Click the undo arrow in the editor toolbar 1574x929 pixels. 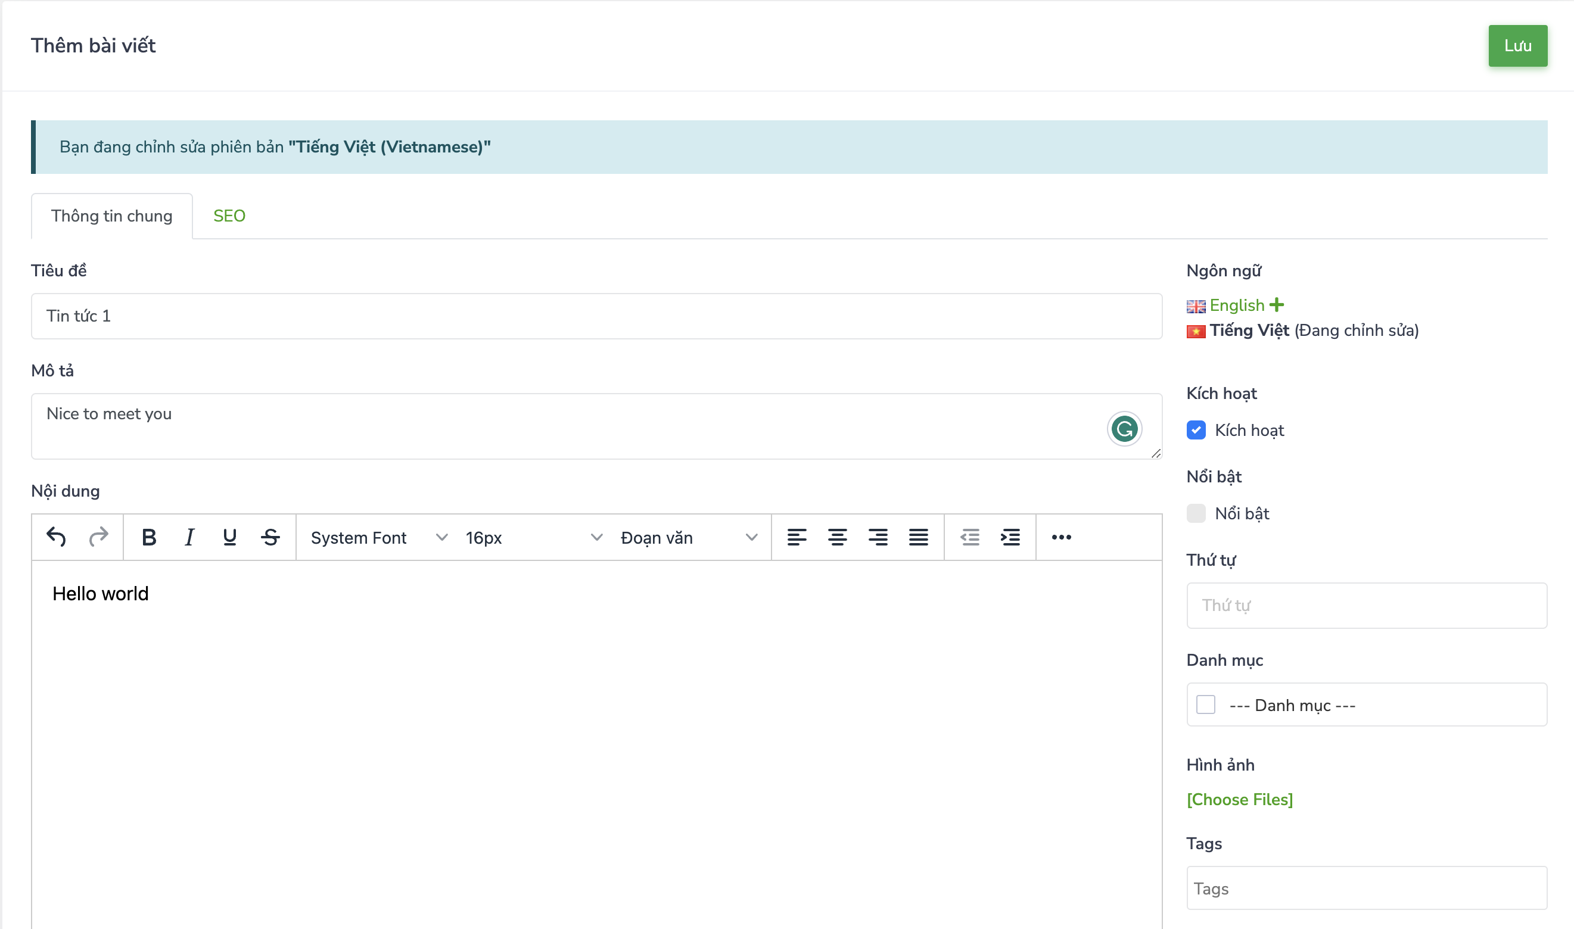coord(57,537)
